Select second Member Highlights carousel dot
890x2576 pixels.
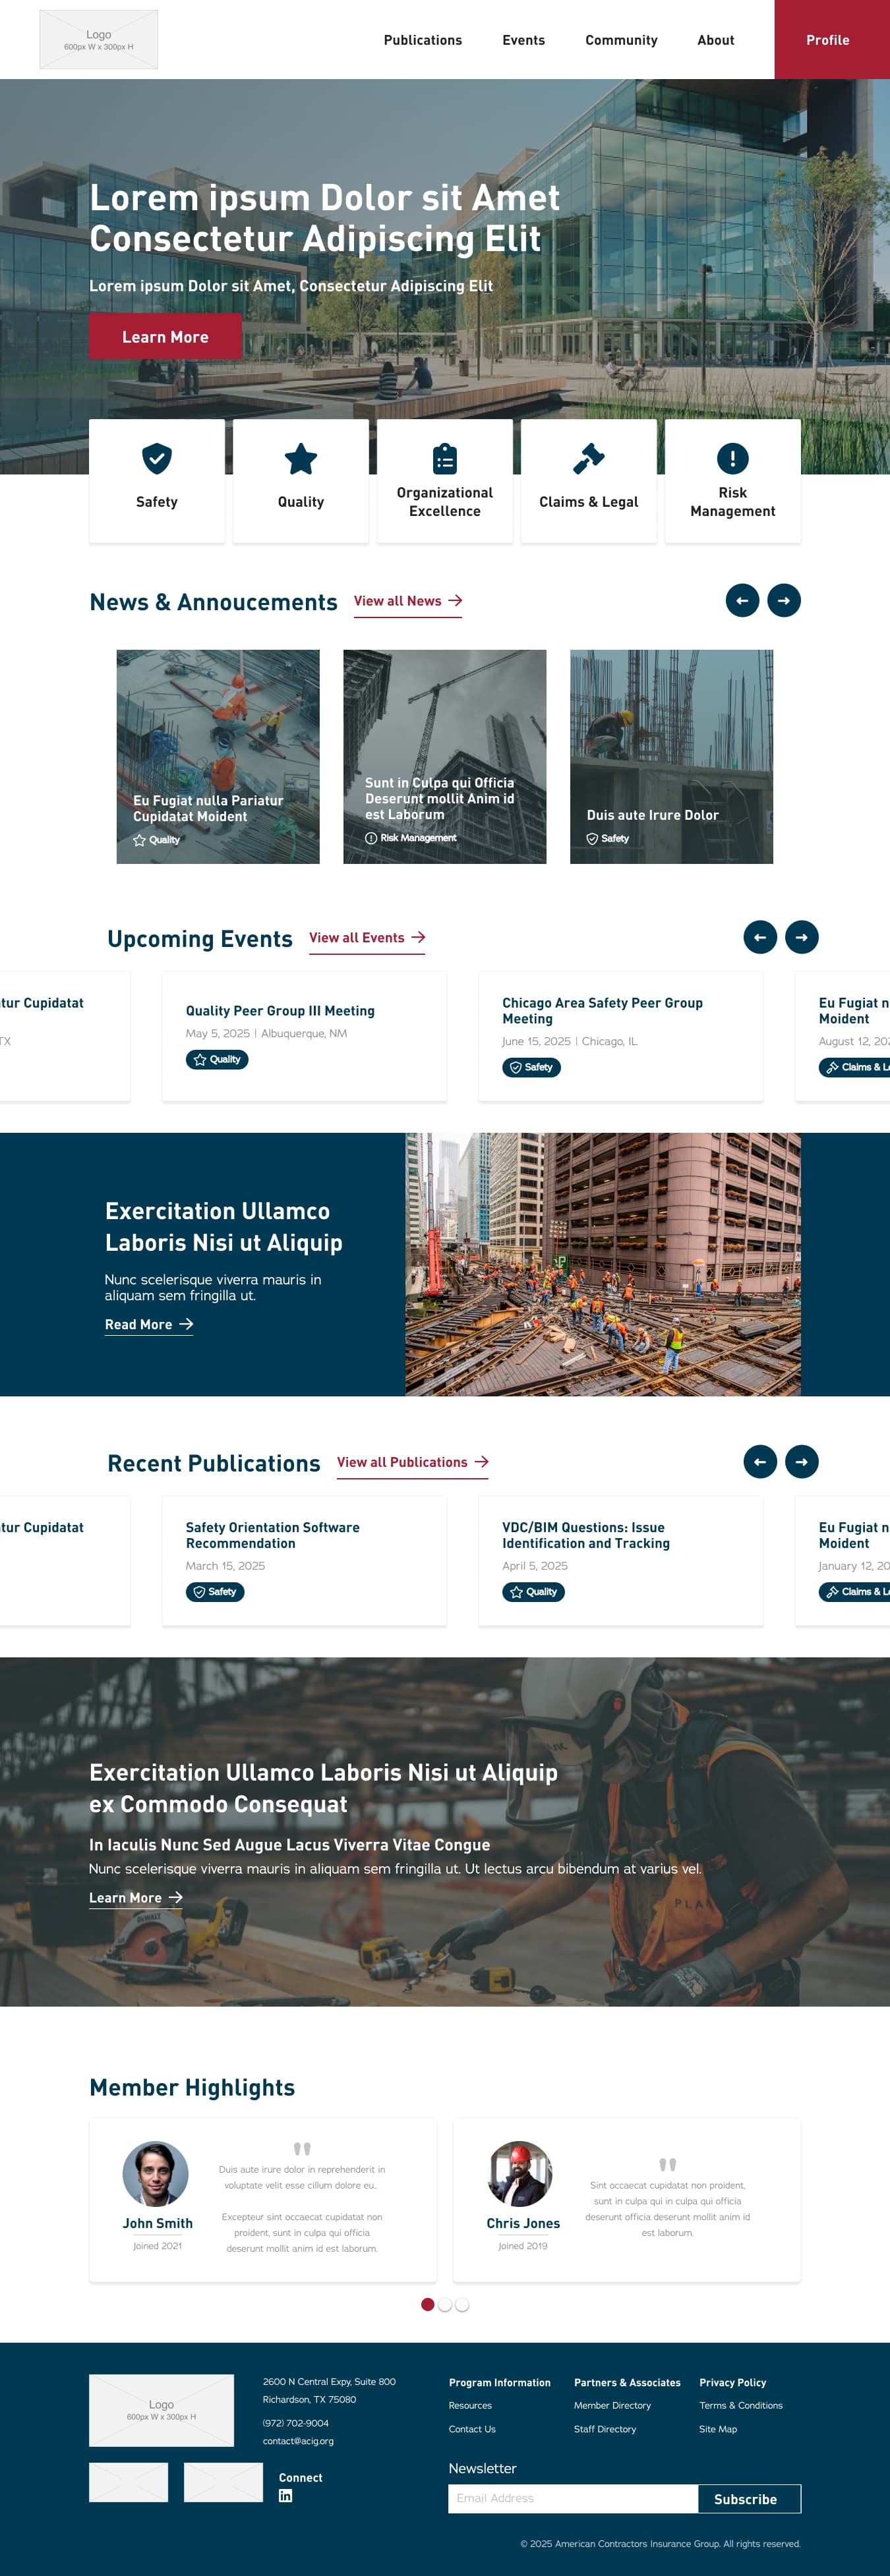(445, 2304)
